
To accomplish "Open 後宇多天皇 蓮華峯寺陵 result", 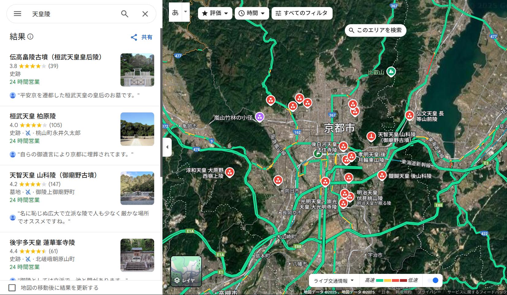I will [80, 256].
